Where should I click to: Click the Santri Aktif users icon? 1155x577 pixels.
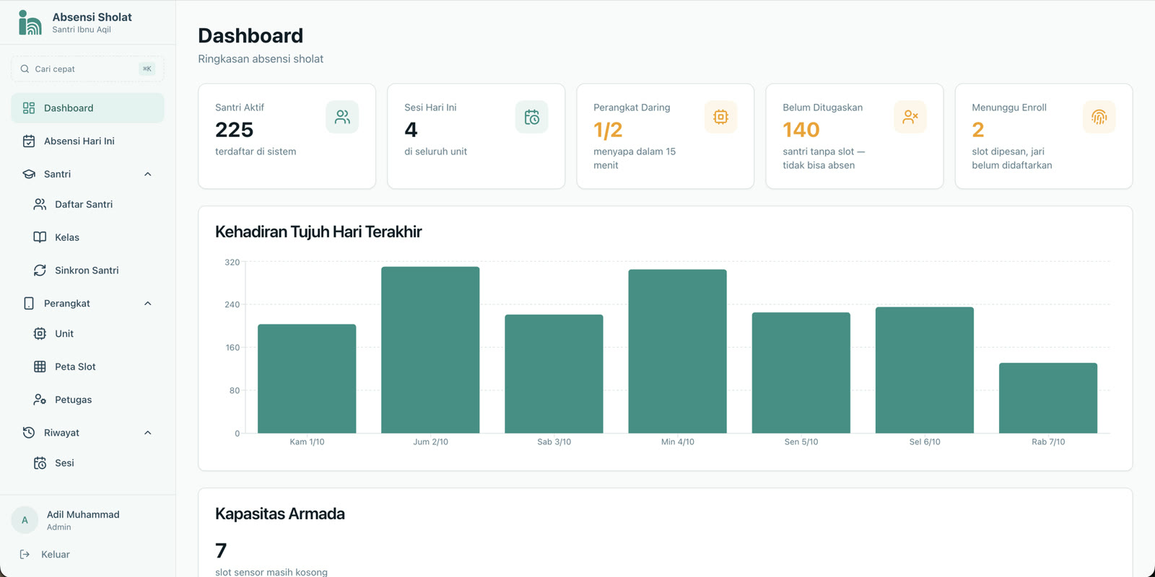coord(342,117)
